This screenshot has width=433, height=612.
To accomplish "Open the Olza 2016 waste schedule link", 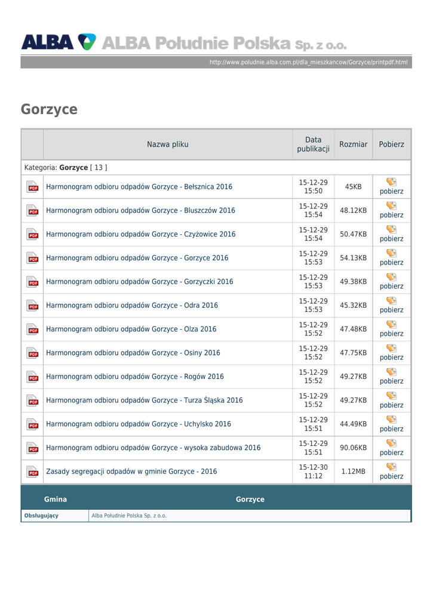I will click(131, 329).
